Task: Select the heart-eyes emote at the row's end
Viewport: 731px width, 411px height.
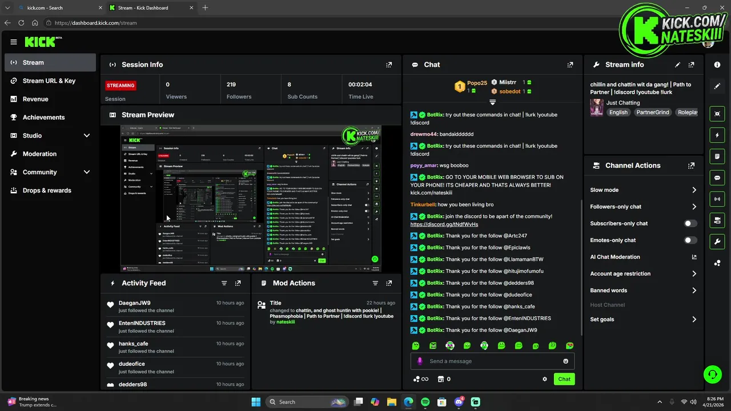Action: [569, 345]
